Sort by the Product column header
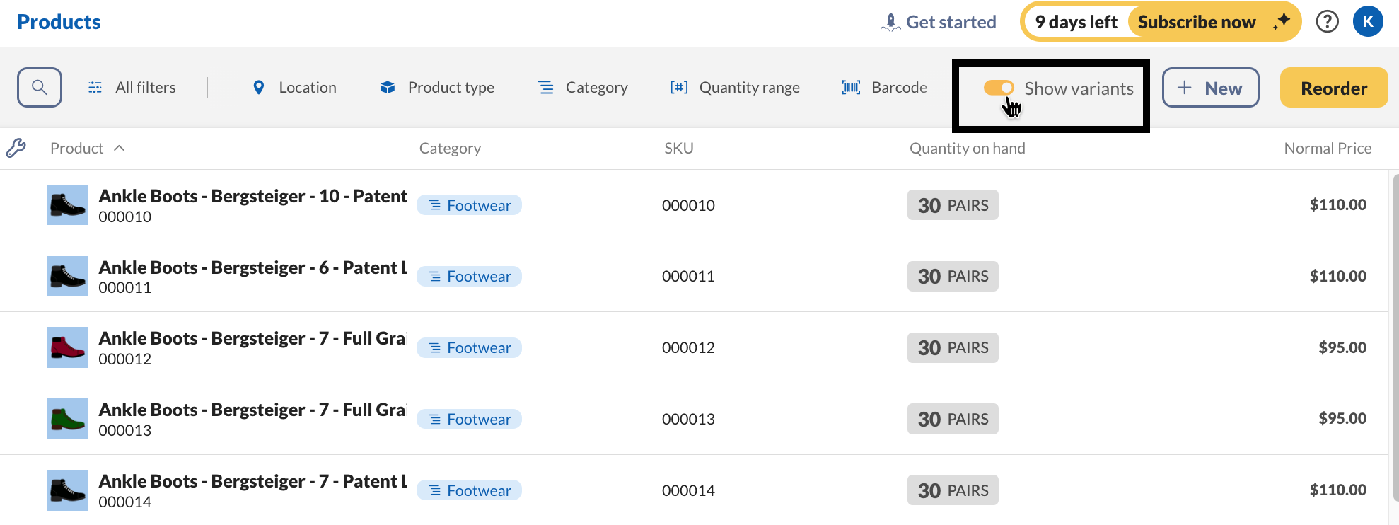Screen dimensions: 1399x525 click(x=77, y=149)
